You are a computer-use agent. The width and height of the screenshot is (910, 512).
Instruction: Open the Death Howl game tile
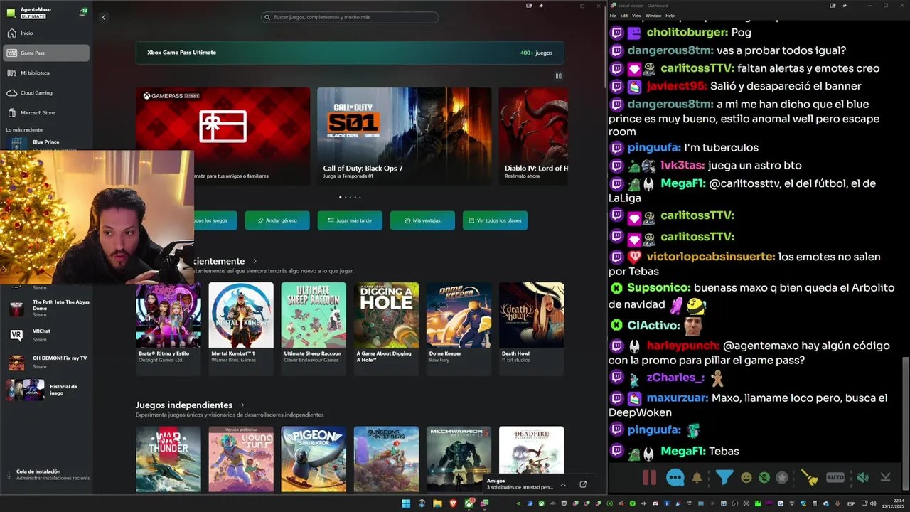click(x=531, y=329)
